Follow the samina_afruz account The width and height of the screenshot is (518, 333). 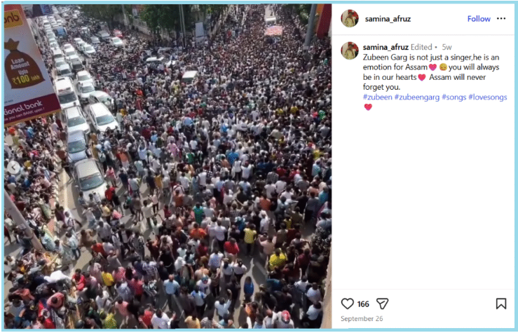click(479, 19)
